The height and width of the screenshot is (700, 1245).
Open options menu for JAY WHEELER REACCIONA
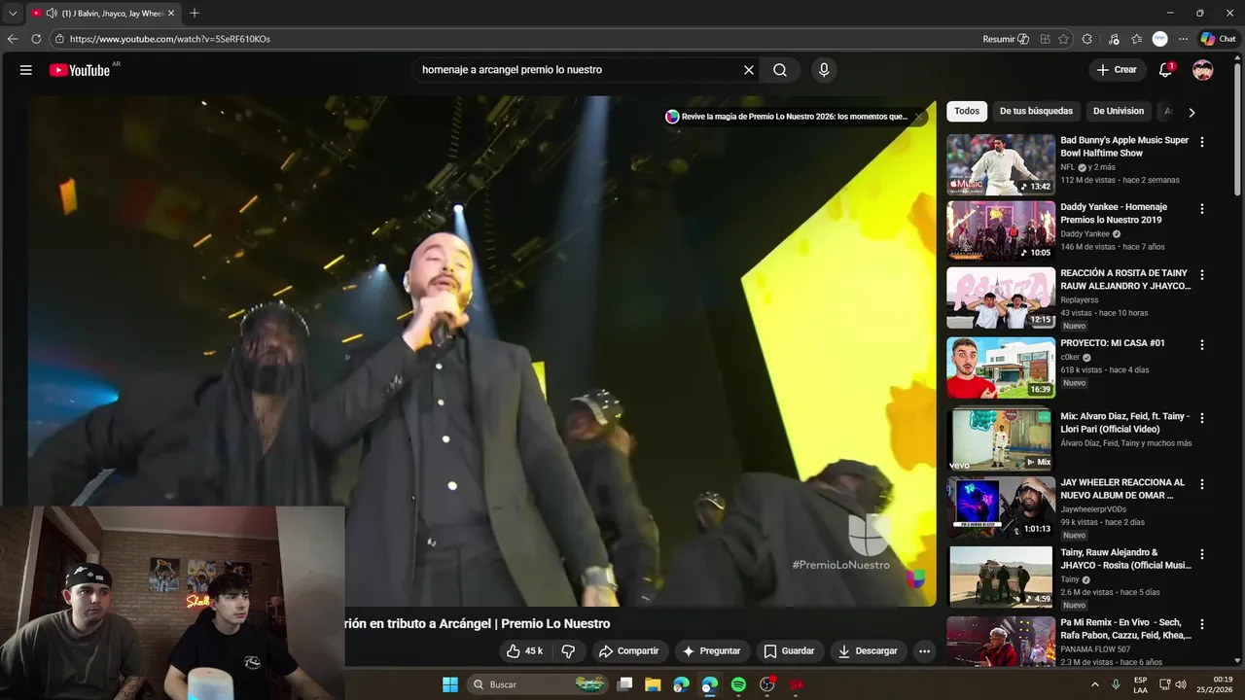(x=1202, y=484)
